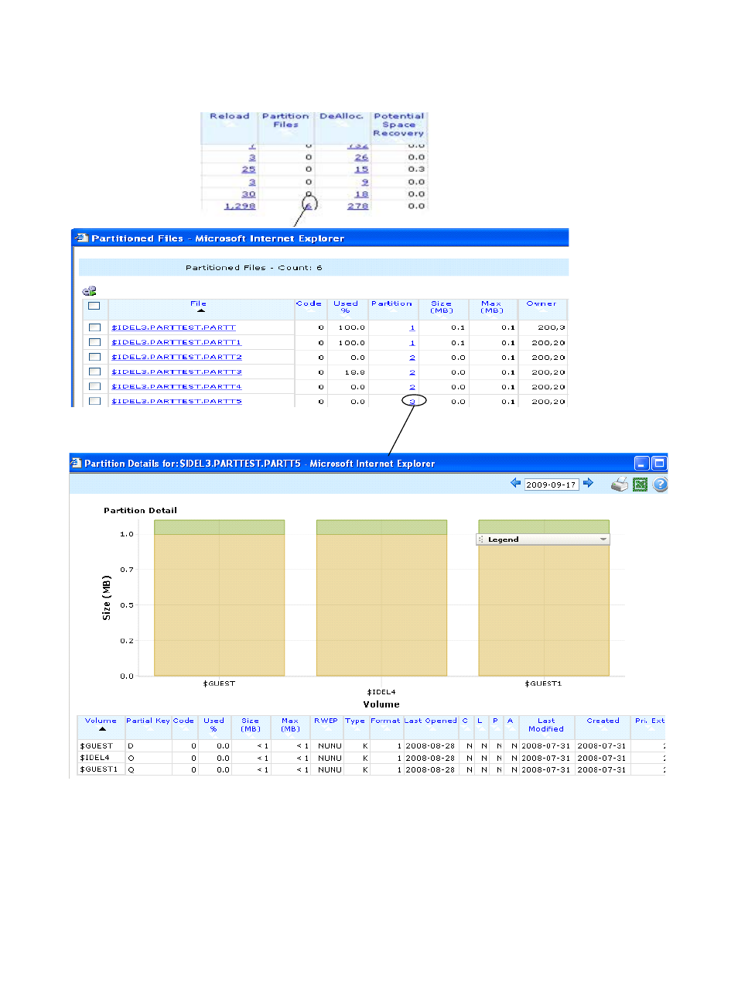Sort partition details by Last Modified column

[x=546, y=724]
